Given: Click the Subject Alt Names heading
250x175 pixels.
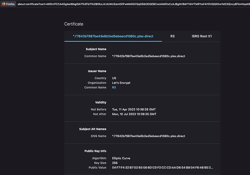Looking at the screenshot, I should (x=93, y=129).
